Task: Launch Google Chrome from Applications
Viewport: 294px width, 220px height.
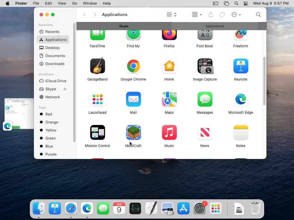Action: 133,66
